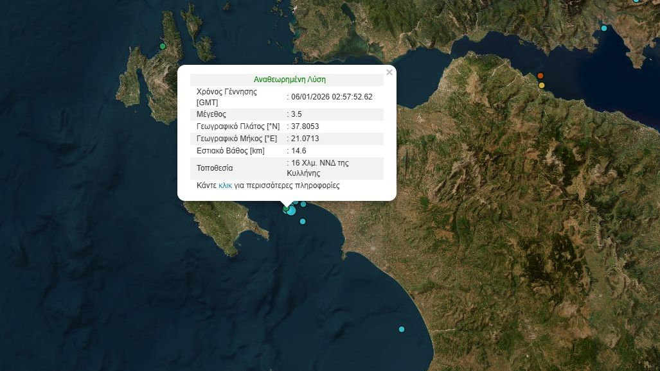Screen dimensions: 660x371
Task: Open the 'κλικ' link for more information
Action: (225, 185)
